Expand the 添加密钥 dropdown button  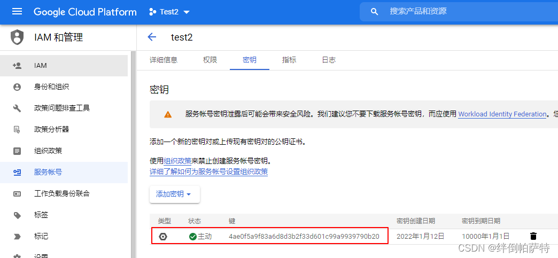click(x=174, y=194)
